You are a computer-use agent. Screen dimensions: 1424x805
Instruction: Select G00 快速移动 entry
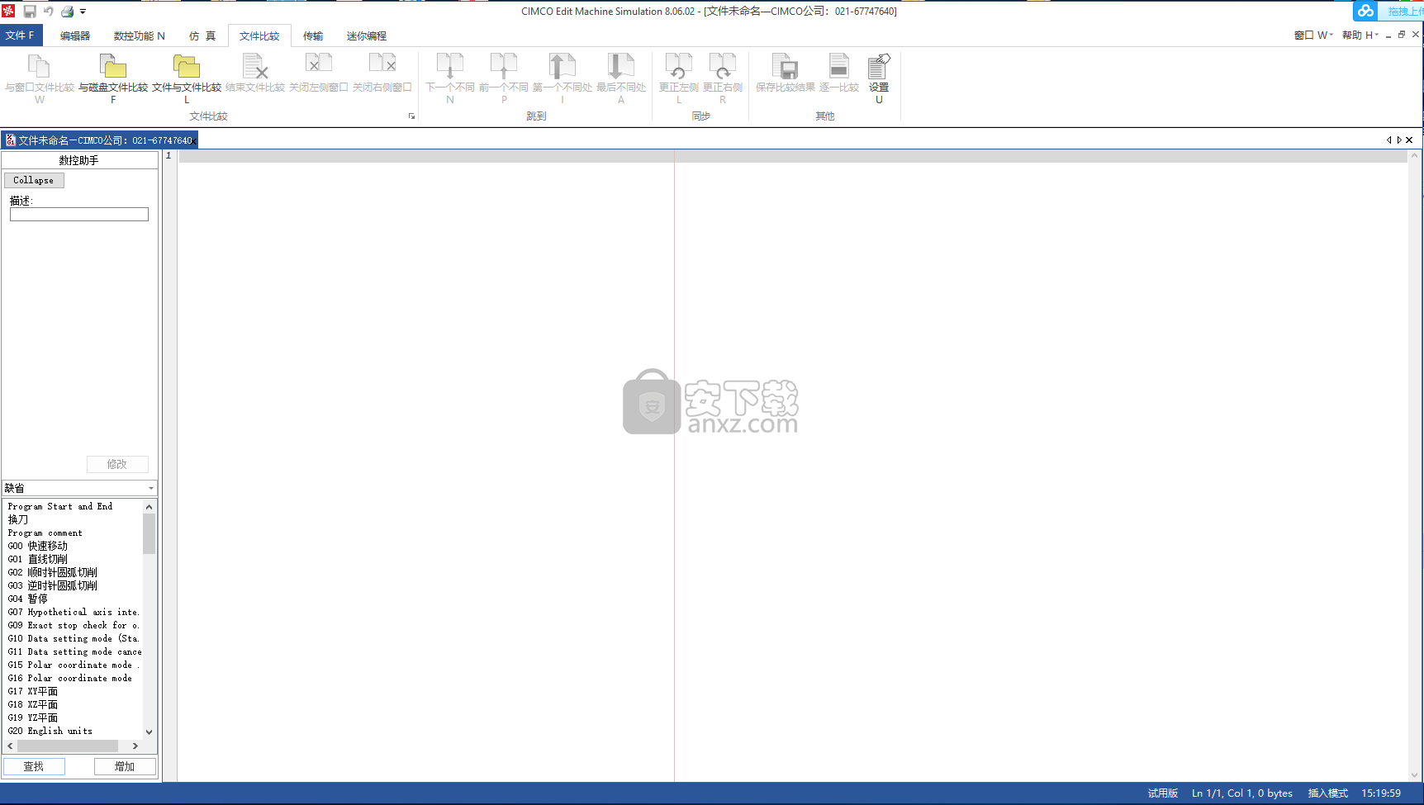pos(38,546)
